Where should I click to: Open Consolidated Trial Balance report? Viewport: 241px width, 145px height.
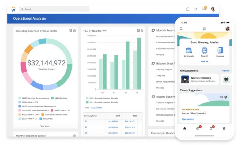(x=165, y=42)
